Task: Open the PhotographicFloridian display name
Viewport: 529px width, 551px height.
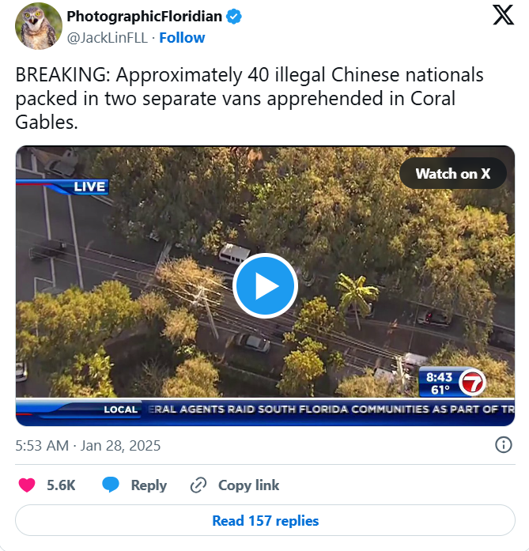Action: coord(145,17)
